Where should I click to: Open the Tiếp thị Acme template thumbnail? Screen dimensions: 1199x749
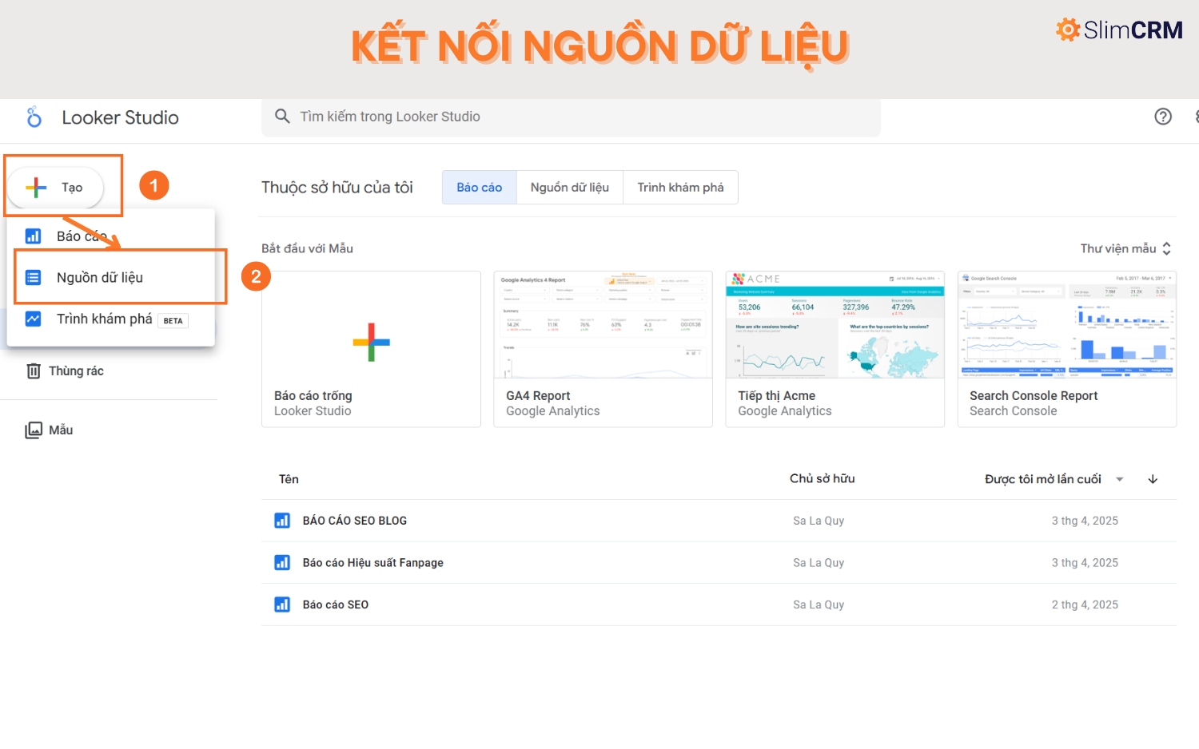tap(835, 325)
